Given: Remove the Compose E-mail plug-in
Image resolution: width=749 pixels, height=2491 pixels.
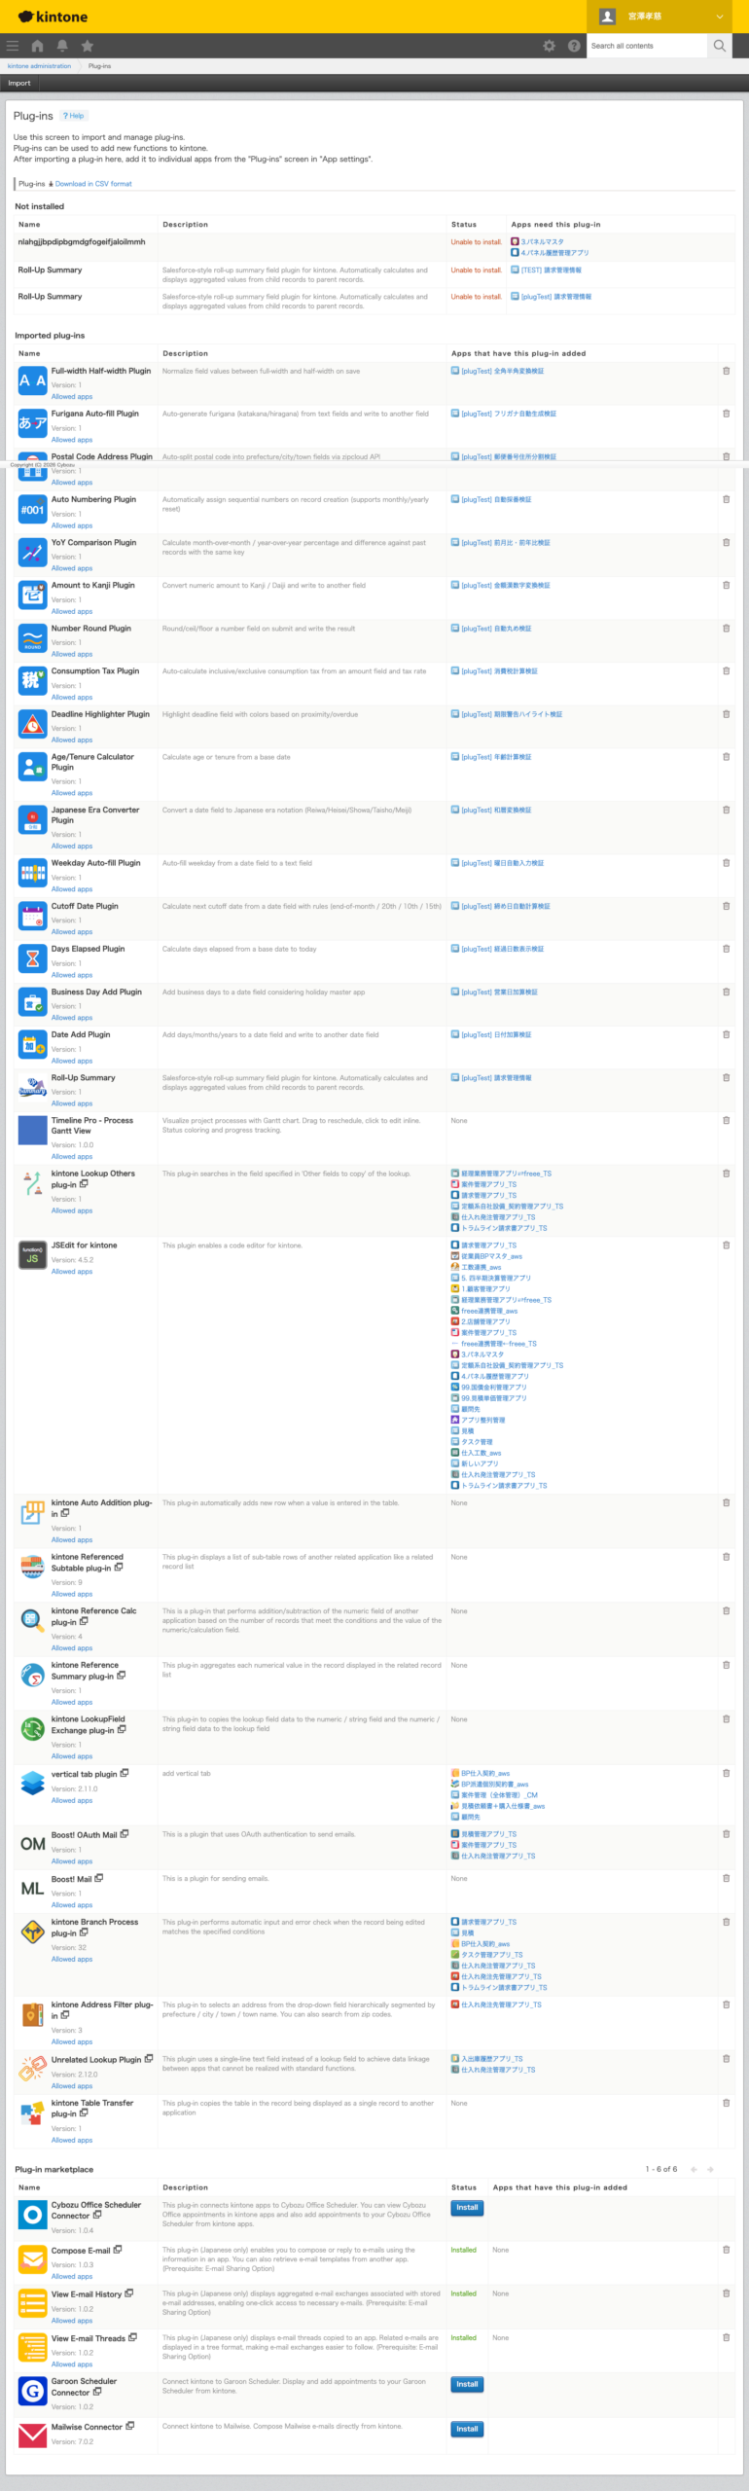Looking at the screenshot, I should tap(726, 2250).
